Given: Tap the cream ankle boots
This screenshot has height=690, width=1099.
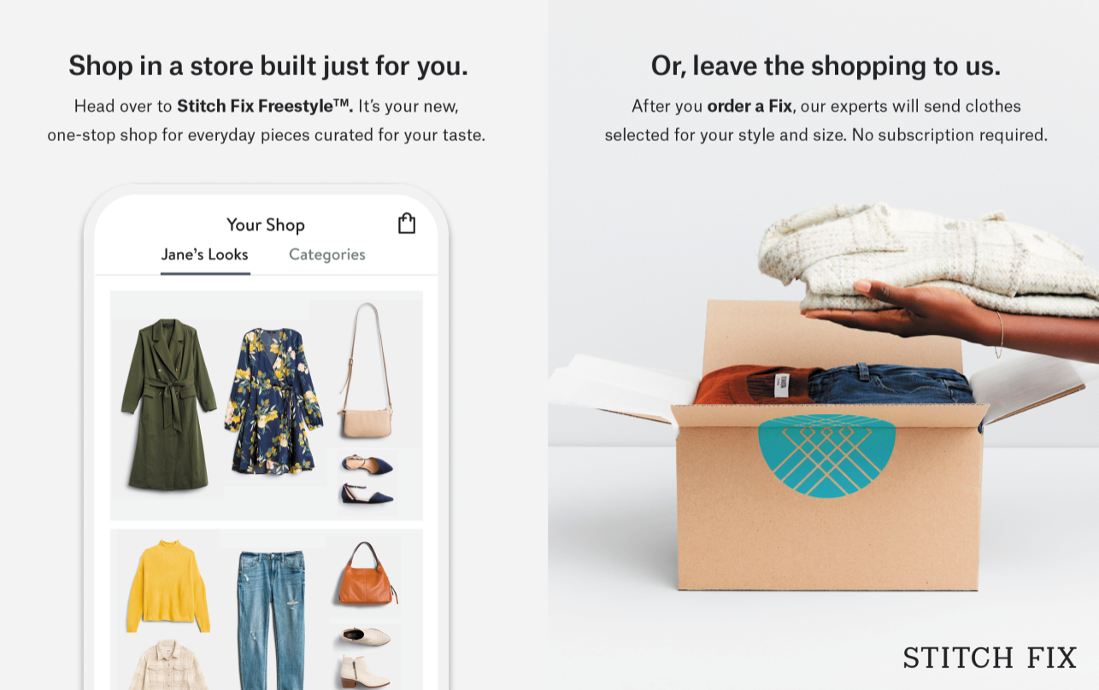Looking at the screenshot, I should (x=366, y=656).
